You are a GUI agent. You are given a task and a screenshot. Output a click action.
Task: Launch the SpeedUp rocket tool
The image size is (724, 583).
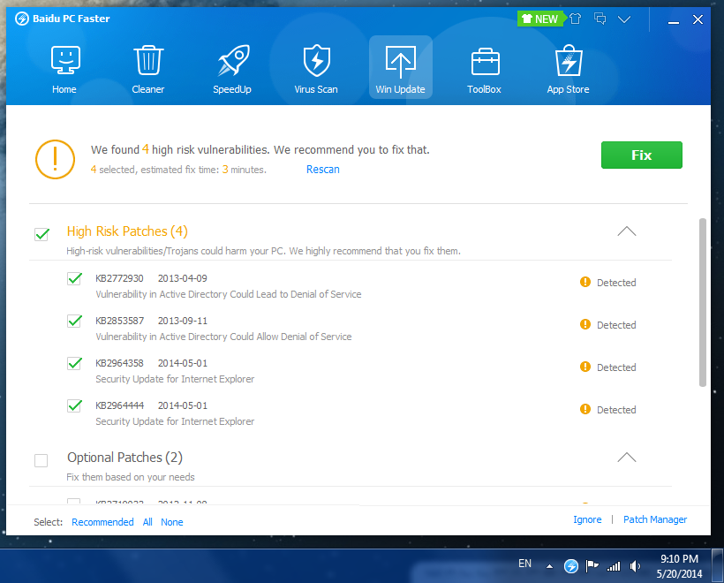coord(232,69)
